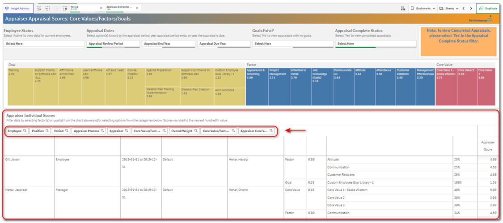Select the Appearance & Grooming factor tile
Viewport: 503px width, 223px height.
[257, 86]
